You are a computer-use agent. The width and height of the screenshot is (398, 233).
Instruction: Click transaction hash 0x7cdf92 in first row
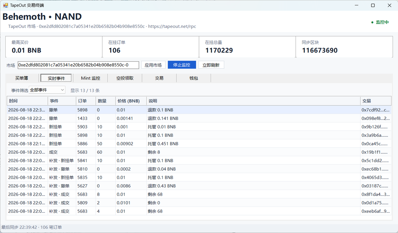(x=376, y=110)
